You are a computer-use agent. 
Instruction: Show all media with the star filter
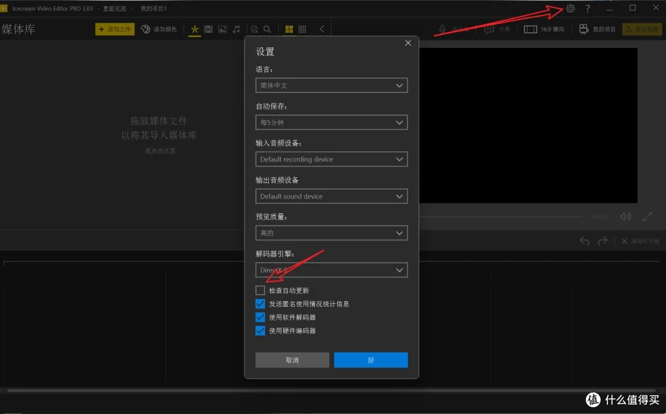194,30
